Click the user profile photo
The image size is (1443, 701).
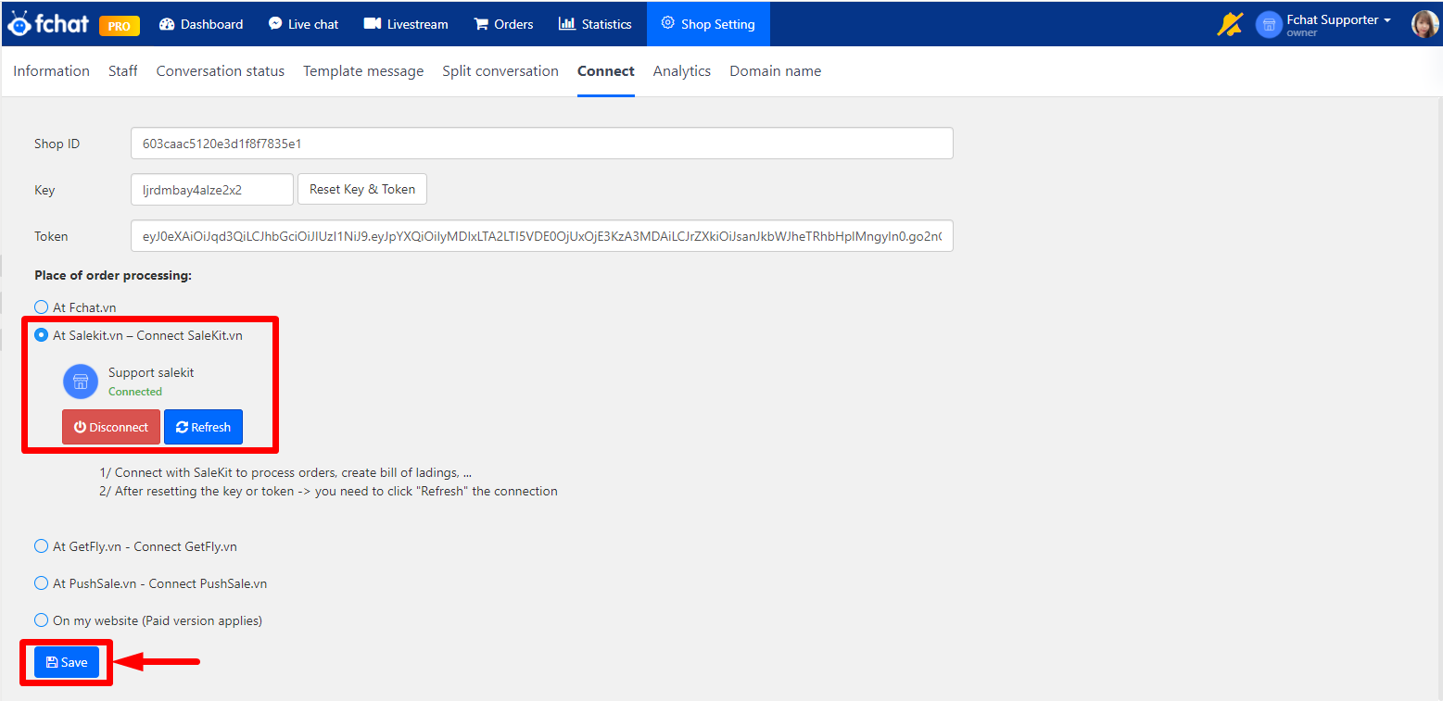click(x=1424, y=24)
